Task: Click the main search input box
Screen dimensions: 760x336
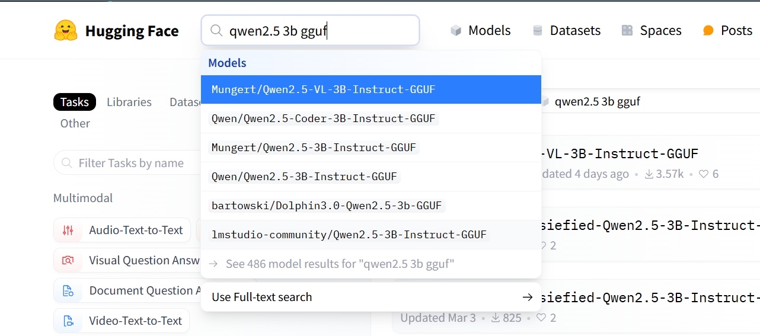Action: click(320, 31)
